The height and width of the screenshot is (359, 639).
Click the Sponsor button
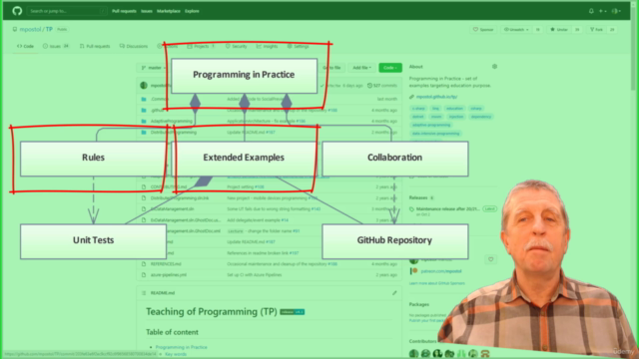point(483,29)
